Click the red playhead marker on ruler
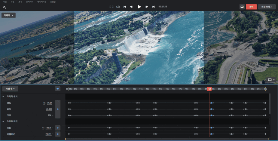The height and width of the screenshot is (141, 278). click(x=209, y=89)
